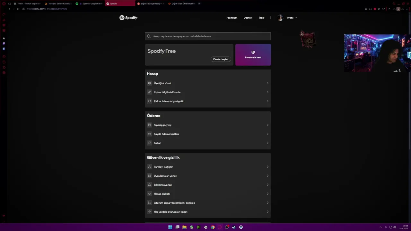Image resolution: width=411 pixels, height=231 pixels.
Task: Click the Premium'a katıl card
Action: pos(253,55)
